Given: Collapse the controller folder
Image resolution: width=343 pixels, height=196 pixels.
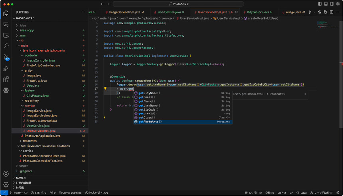Looking at the screenshot, I should tap(50, 55).
